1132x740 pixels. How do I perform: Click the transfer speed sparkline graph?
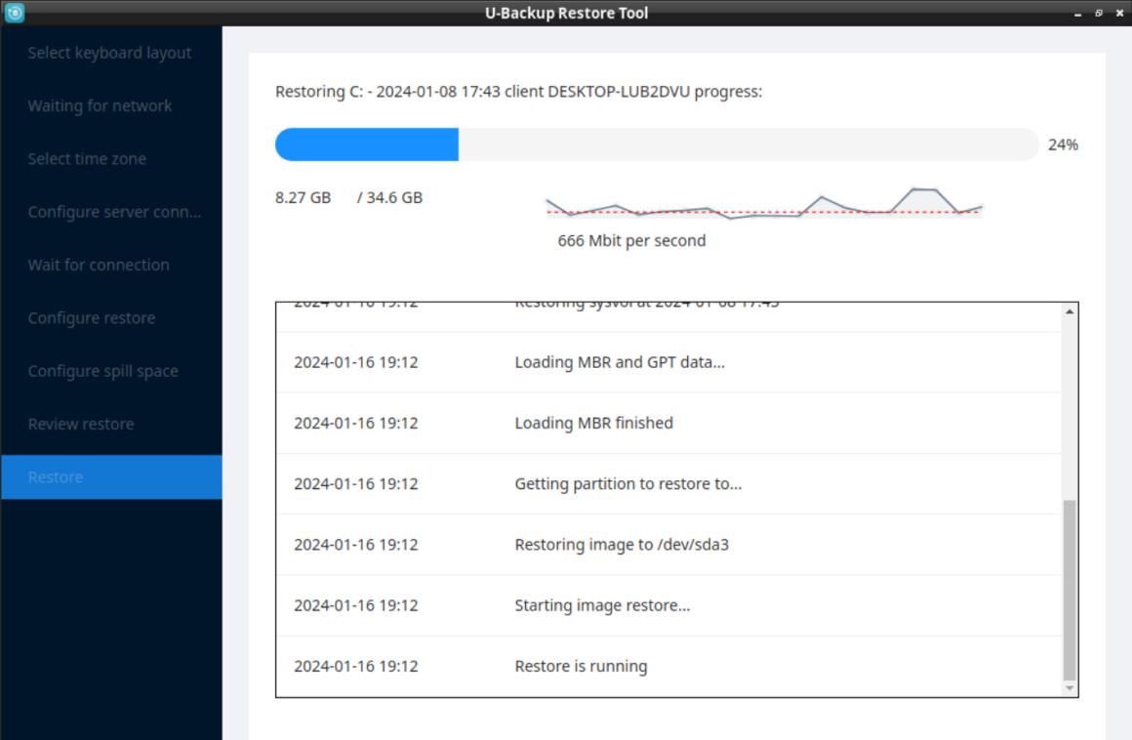[763, 204]
